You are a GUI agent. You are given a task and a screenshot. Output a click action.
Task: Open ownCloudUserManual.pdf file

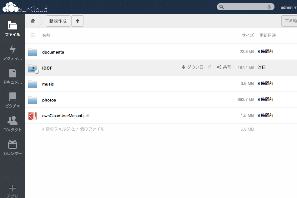click(x=66, y=116)
